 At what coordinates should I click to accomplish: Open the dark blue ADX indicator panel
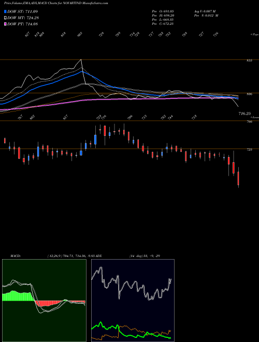[133, 301]
